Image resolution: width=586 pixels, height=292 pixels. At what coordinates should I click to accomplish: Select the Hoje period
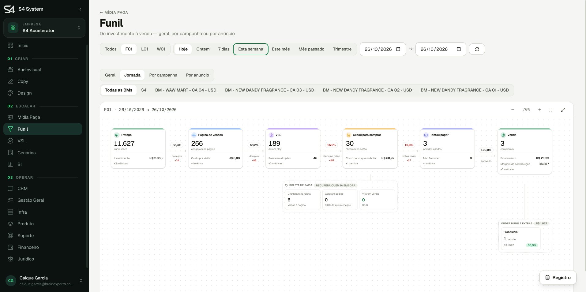183,49
